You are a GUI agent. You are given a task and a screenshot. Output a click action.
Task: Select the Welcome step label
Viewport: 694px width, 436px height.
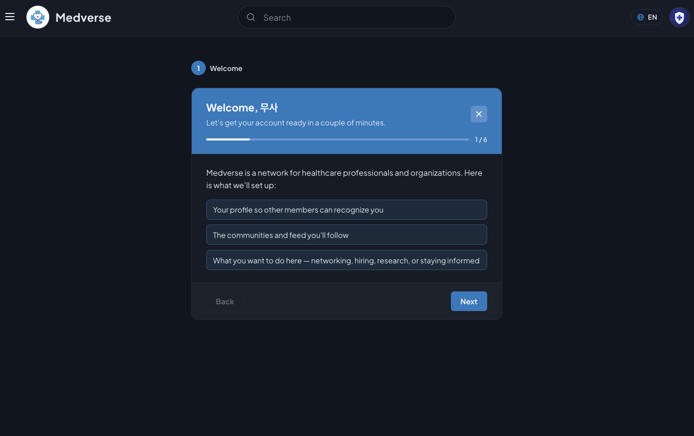[226, 68]
